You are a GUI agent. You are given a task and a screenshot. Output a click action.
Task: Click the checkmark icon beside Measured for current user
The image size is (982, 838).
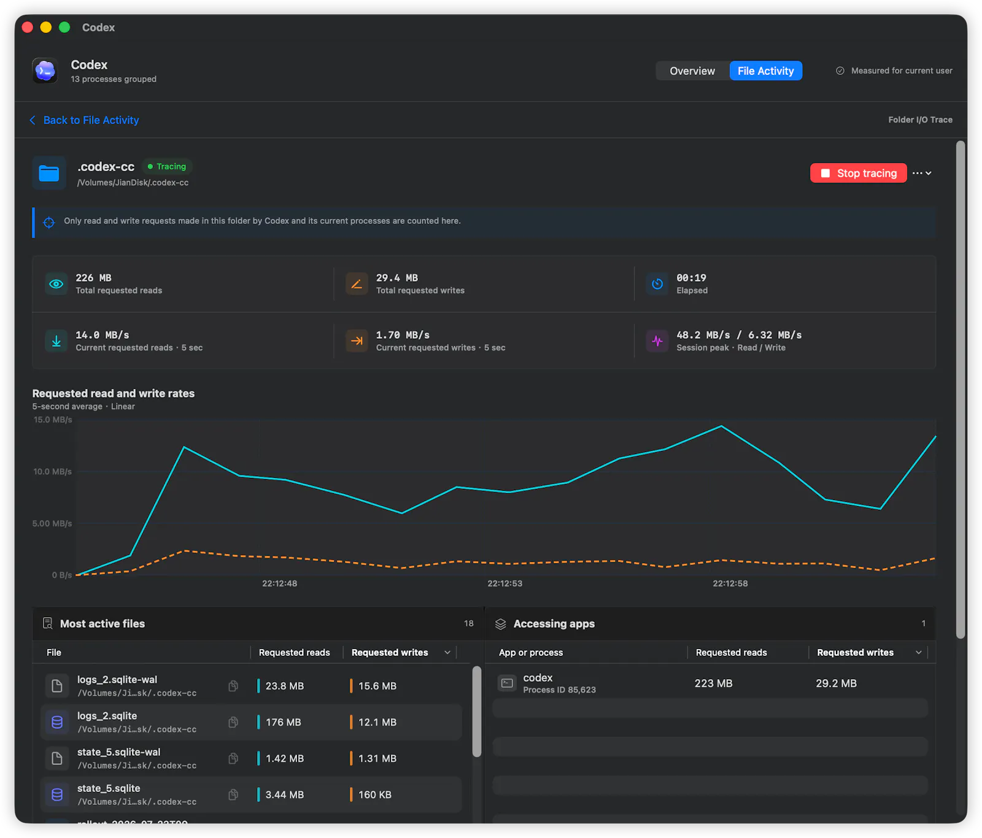coord(840,71)
